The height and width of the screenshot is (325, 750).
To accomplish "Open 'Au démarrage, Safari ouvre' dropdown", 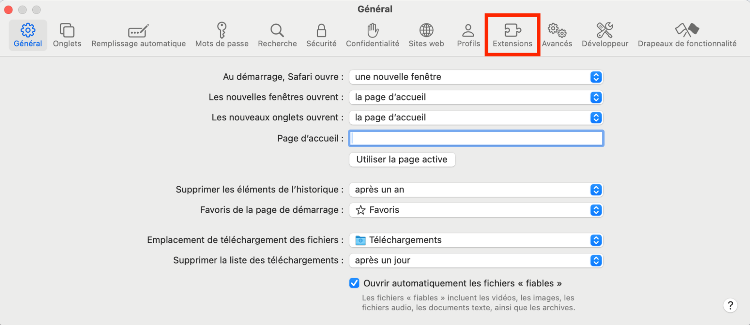I will pyautogui.click(x=476, y=77).
